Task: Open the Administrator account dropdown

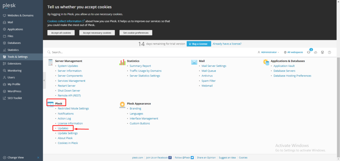Action: pyautogui.click(x=268, y=52)
